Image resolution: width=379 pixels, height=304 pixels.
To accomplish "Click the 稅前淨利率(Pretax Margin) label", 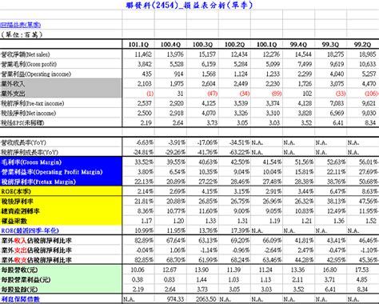I will point(38,182).
